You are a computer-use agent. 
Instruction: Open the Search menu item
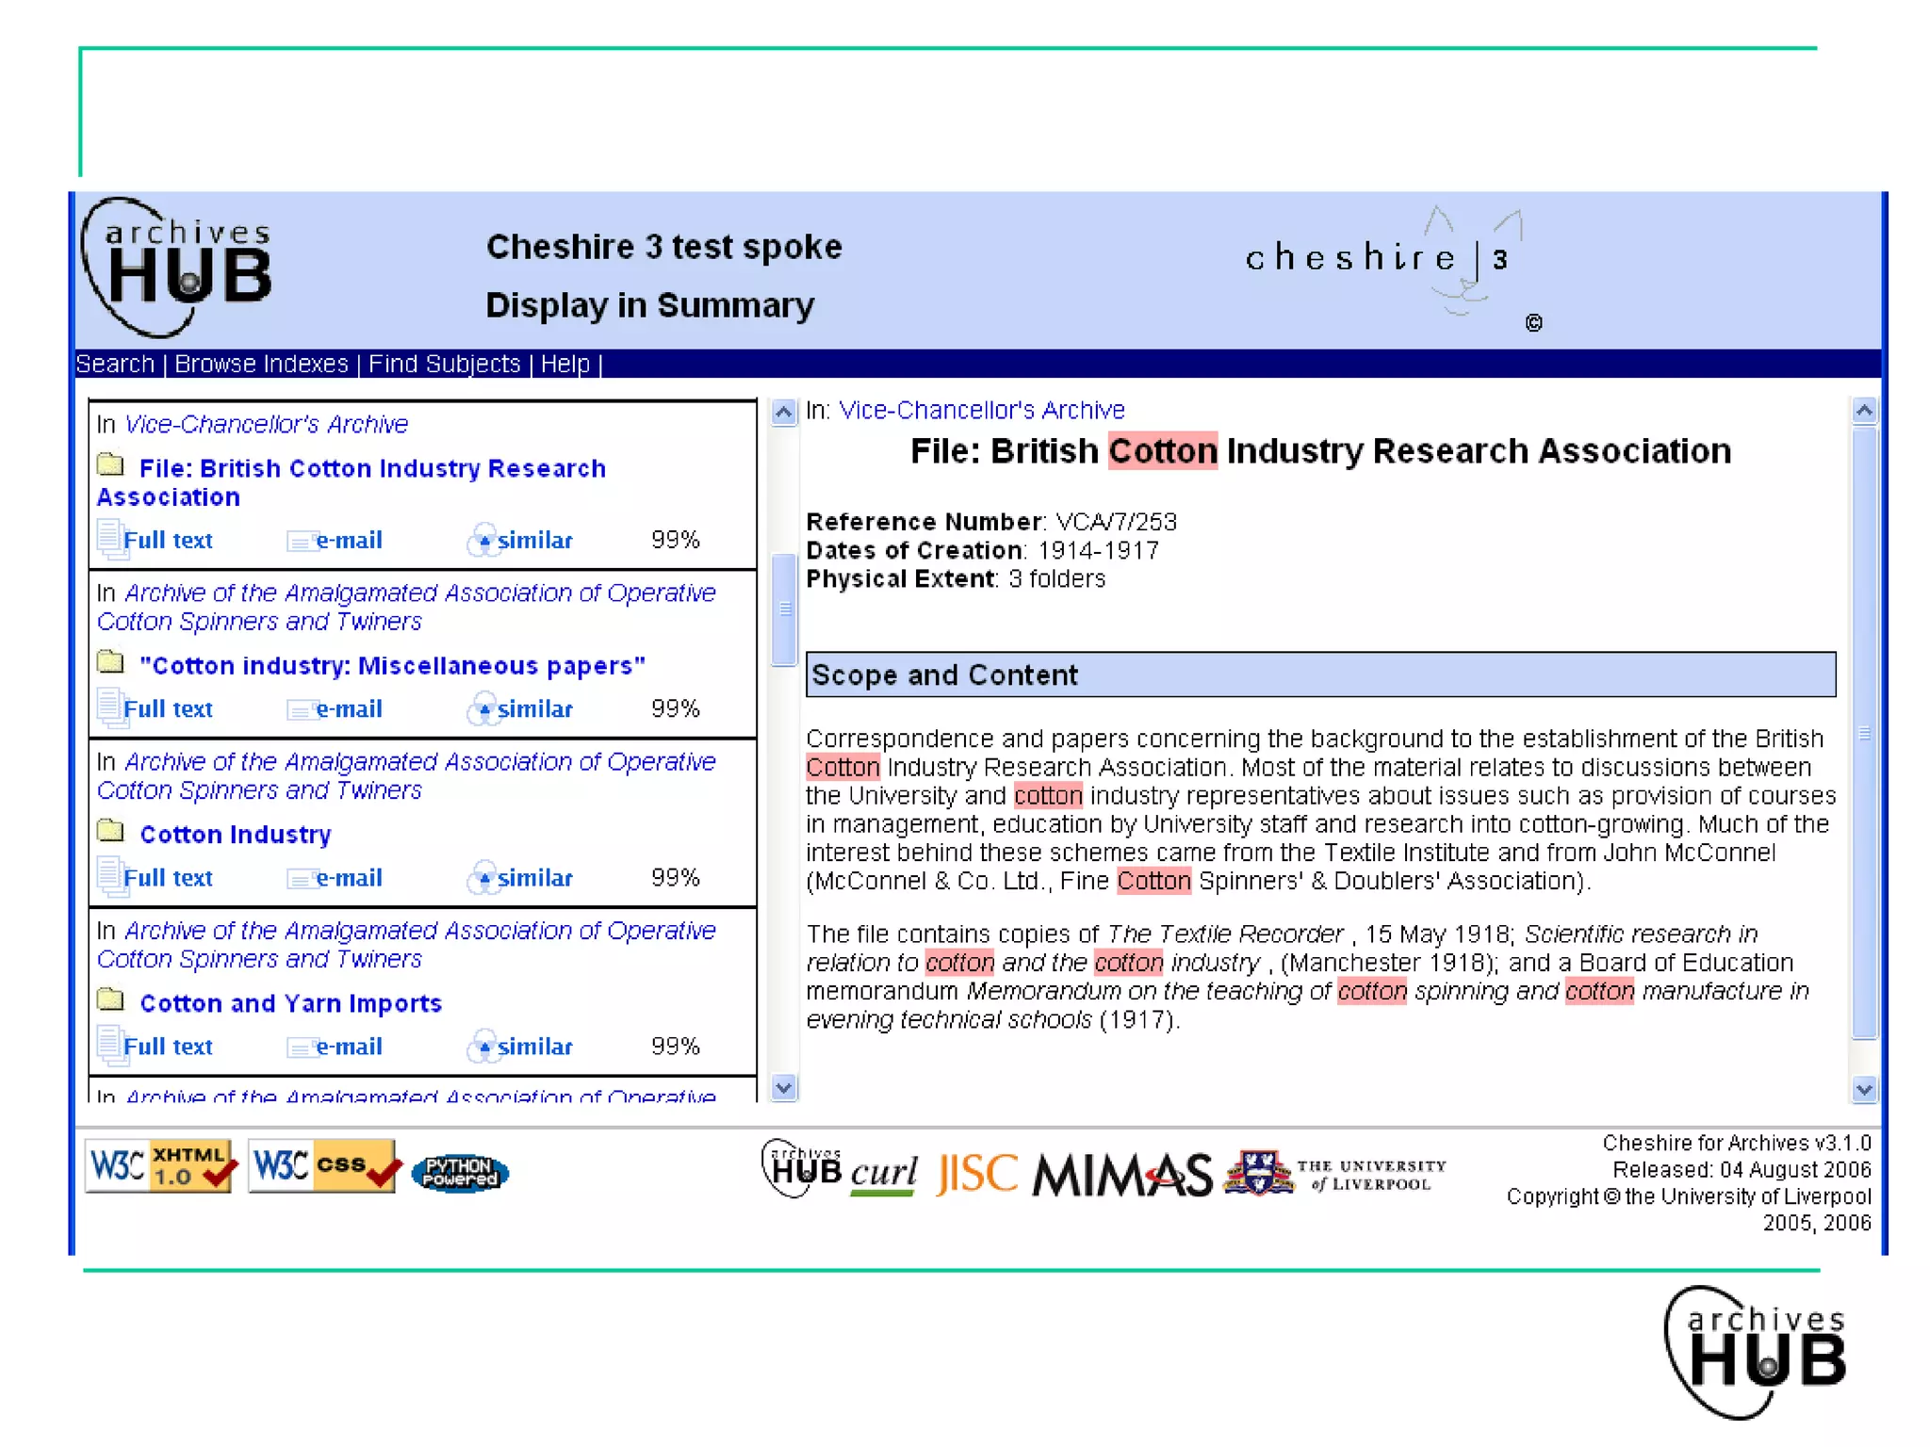[115, 364]
